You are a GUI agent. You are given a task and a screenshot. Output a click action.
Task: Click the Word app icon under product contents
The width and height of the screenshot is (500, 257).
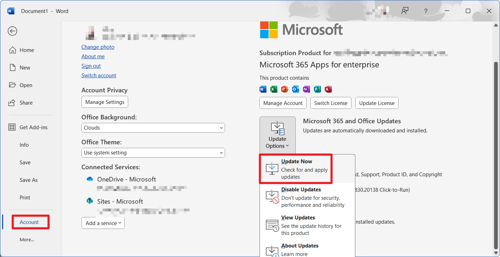[x=263, y=89]
